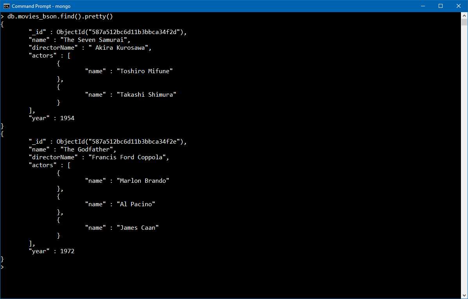Image resolution: width=468 pixels, height=299 pixels.
Task: Click the blinking prompt at the bottom
Action: coord(3,267)
